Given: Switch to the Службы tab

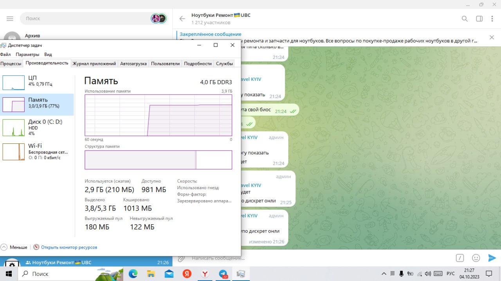Looking at the screenshot, I should 224,64.
